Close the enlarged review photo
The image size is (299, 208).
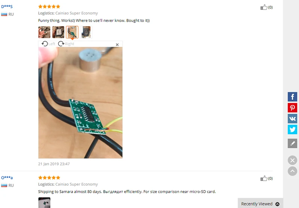click(117, 44)
